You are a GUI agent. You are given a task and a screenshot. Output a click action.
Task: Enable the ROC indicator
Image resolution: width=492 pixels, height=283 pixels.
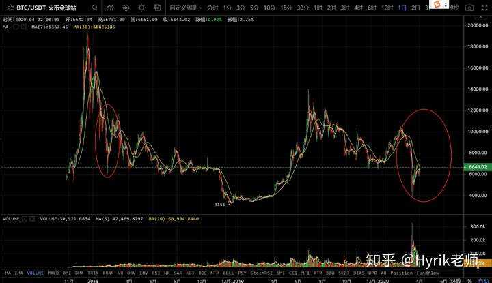pos(203,273)
